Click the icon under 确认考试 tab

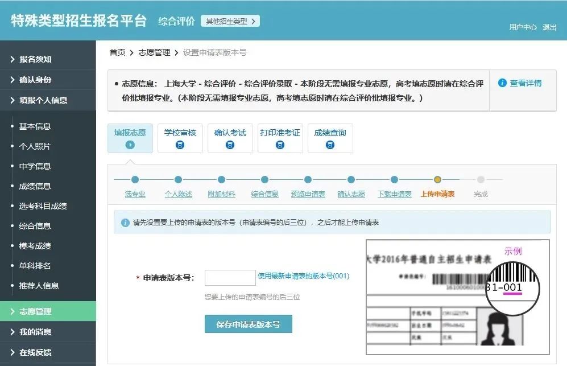click(x=230, y=145)
